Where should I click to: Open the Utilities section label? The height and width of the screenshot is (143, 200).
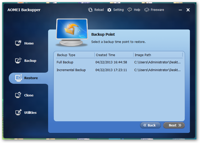[30, 113]
